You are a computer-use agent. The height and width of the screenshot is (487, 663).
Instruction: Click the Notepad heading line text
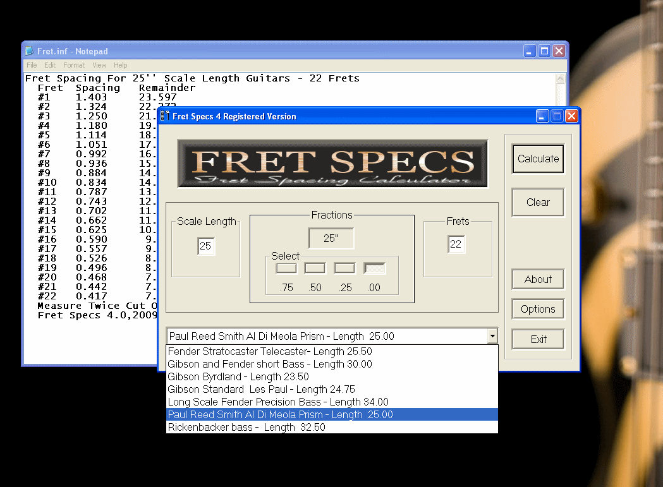coord(192,78)
